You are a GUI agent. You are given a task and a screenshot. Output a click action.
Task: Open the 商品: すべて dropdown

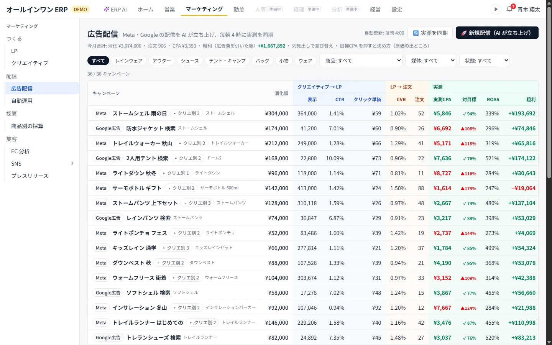click(x=361, y=61)
